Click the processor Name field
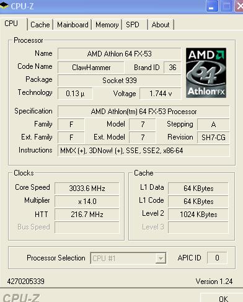 point(120,54)
